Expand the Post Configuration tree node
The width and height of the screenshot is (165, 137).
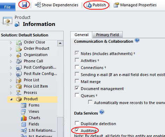(x=11, y=68)
